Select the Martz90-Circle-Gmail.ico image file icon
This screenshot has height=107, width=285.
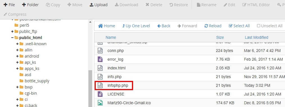[100, 103]
